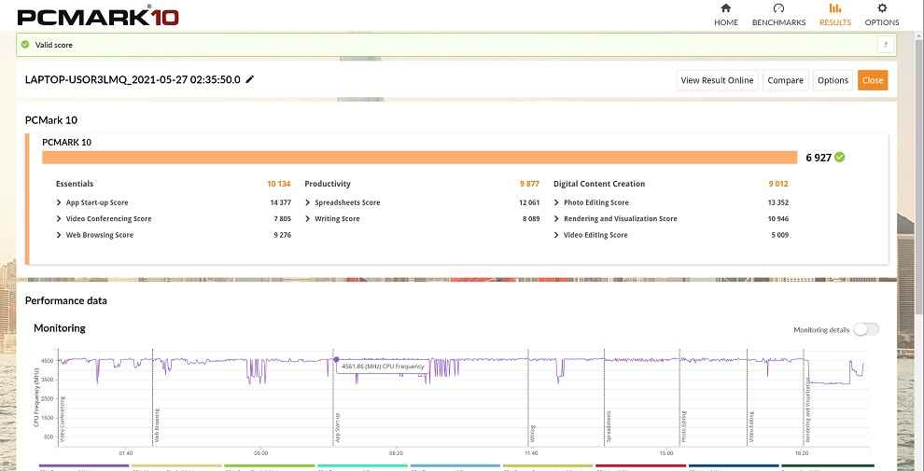Expand Photo Editing Score

coord(557,202)
